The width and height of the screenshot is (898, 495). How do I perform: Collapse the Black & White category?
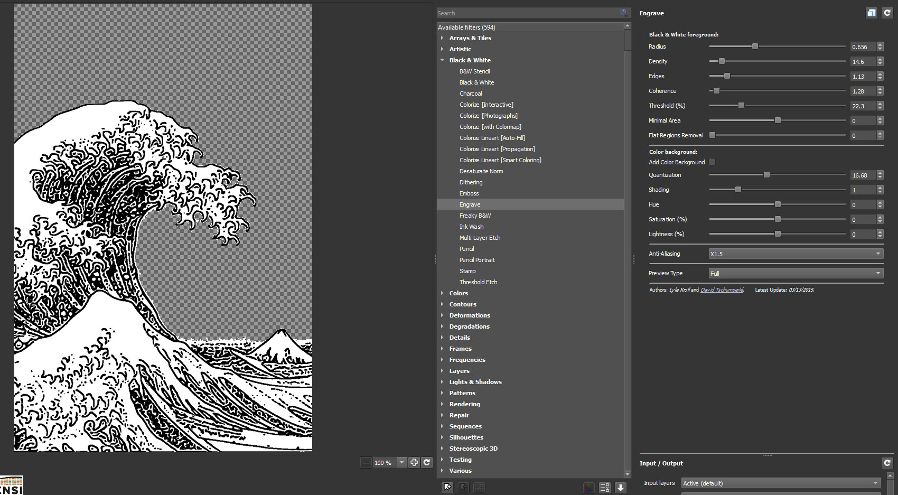tap(442, 60)
